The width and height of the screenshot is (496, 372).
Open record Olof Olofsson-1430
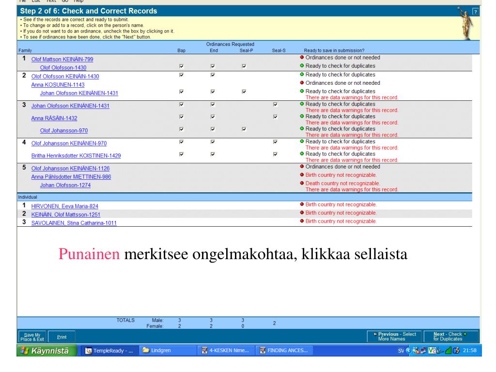point(63,67)
